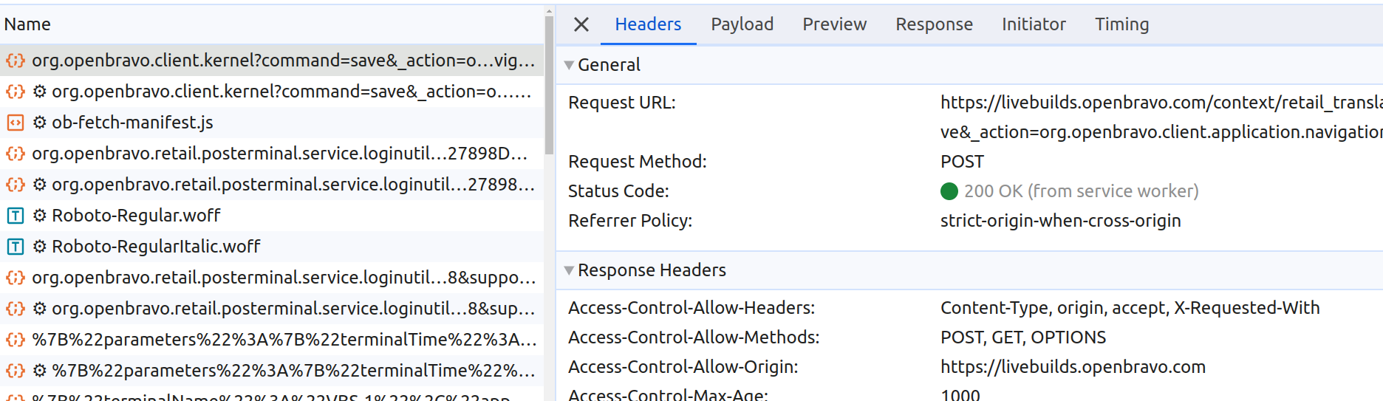Collapse the General section triangle
This screenshot has height=401, width=1383.
[x=569, y=65]
